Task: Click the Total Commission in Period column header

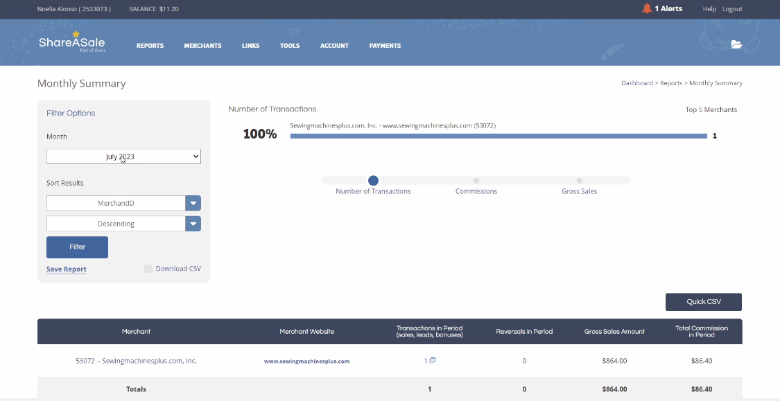Action: (702, 332)
